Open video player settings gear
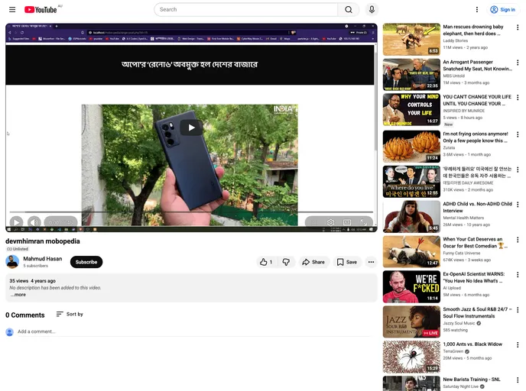The height and width of the screenshot is (391, 526). (330, 223)
